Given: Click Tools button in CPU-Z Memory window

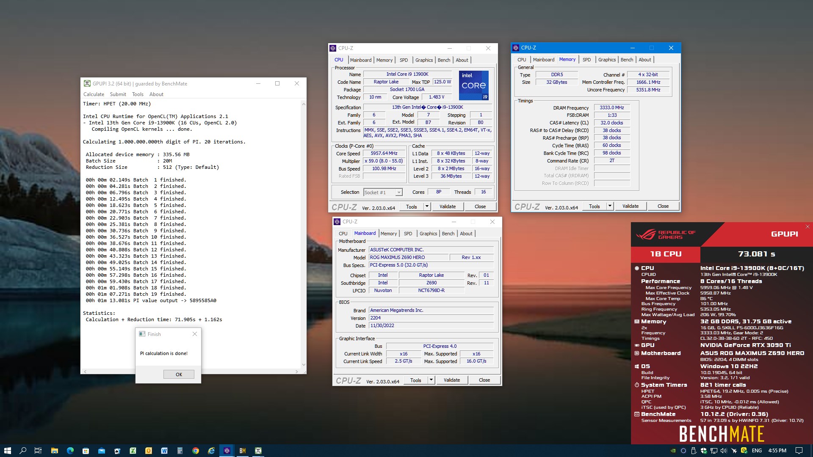Looking at the screenshot, I should (594, 206).
